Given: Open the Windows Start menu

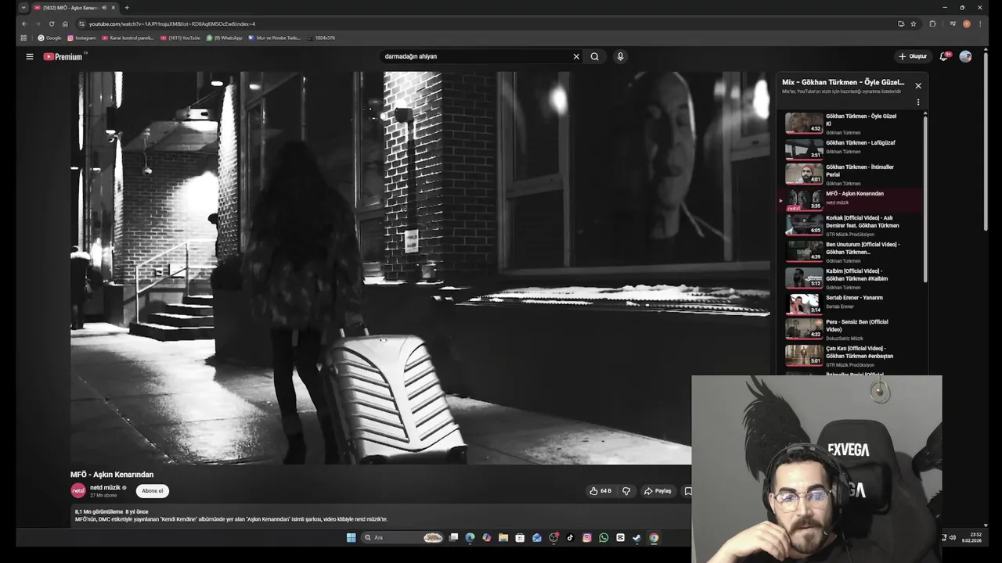Looking at the screenshot, I should tap(351, 537).
